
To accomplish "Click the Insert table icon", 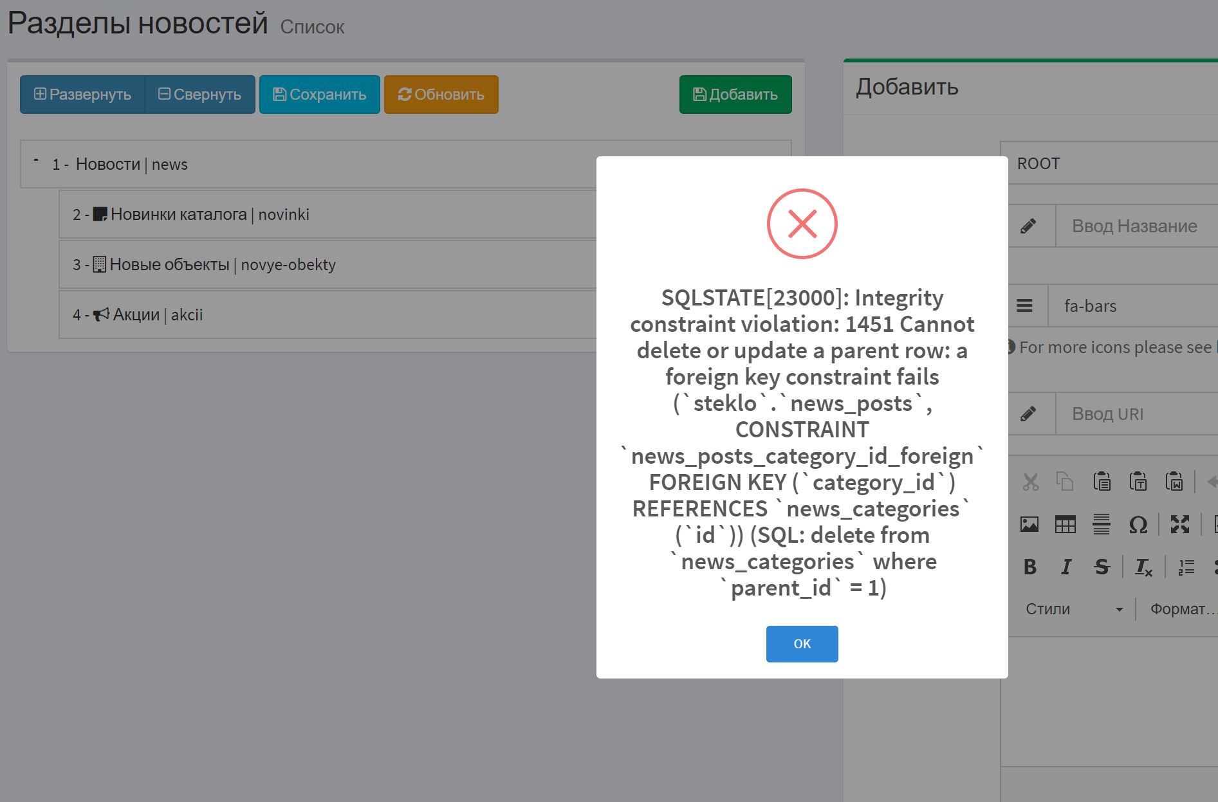I will (x=1065, y=524).
